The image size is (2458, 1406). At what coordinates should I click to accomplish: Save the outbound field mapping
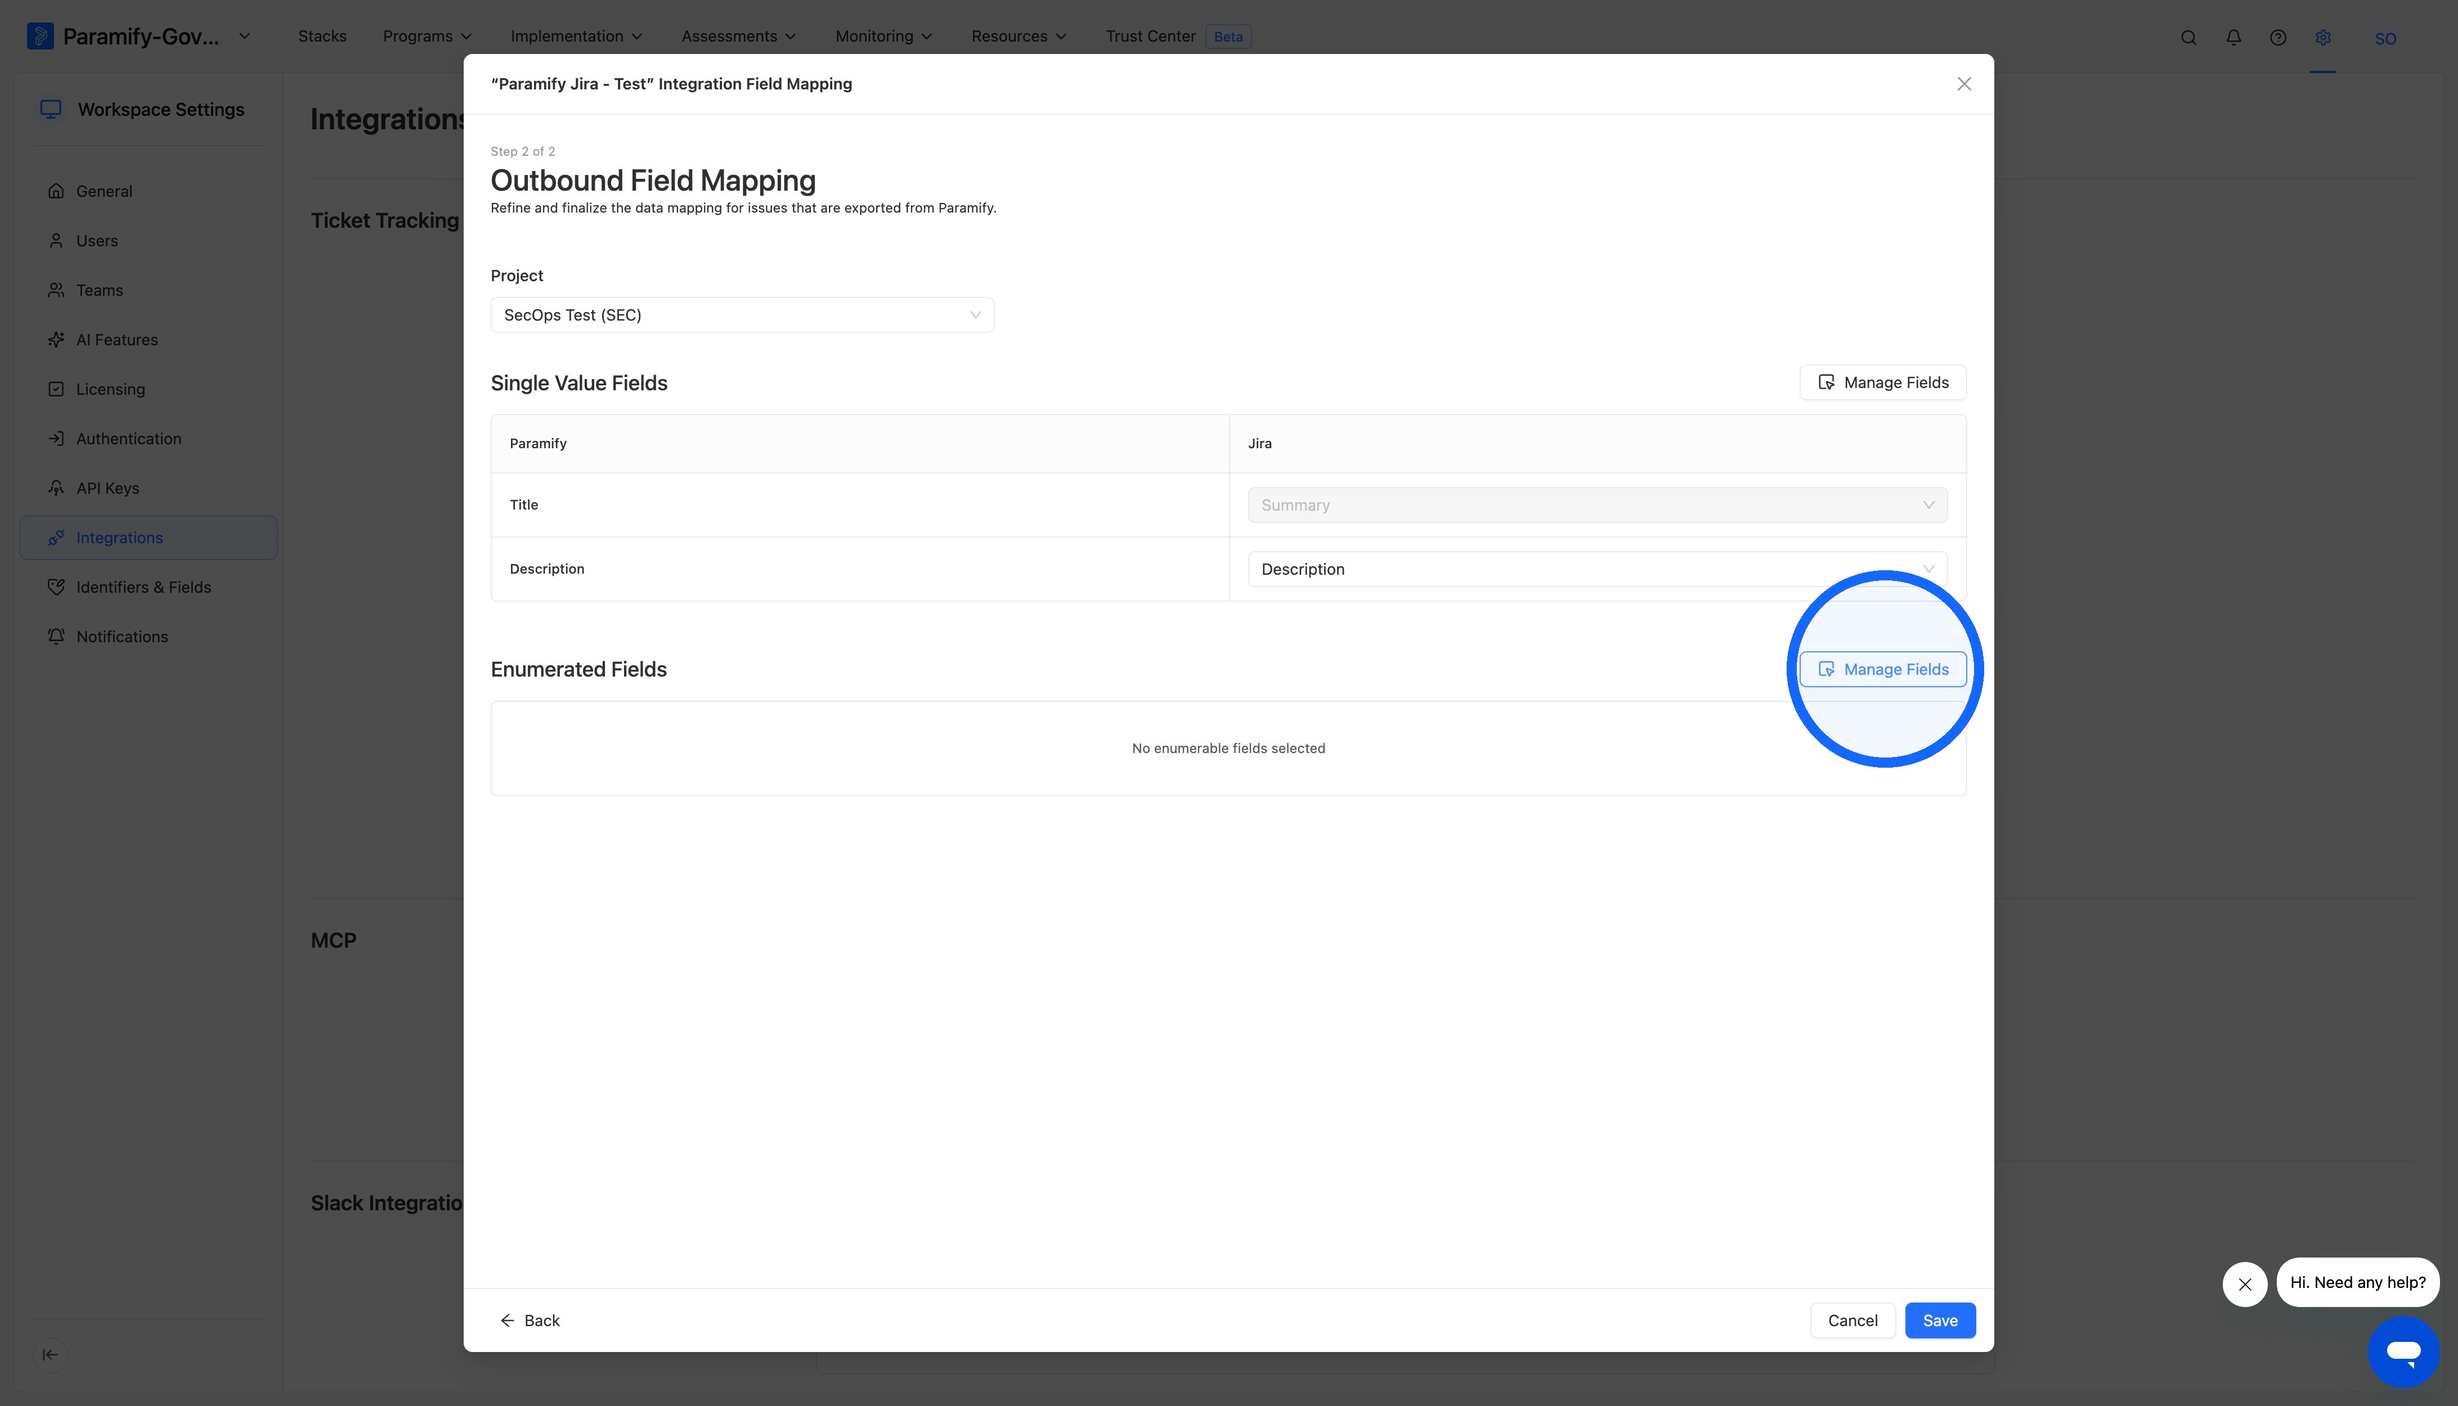1940,1320
